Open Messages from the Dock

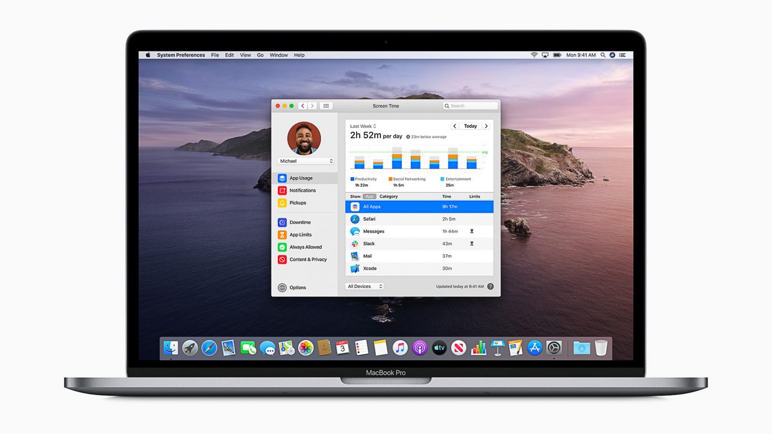pos(267,348)
